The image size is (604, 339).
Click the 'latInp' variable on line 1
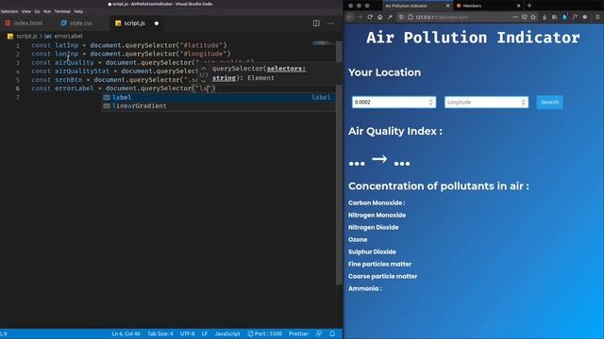pyautogui.click(x=67, y=45)
